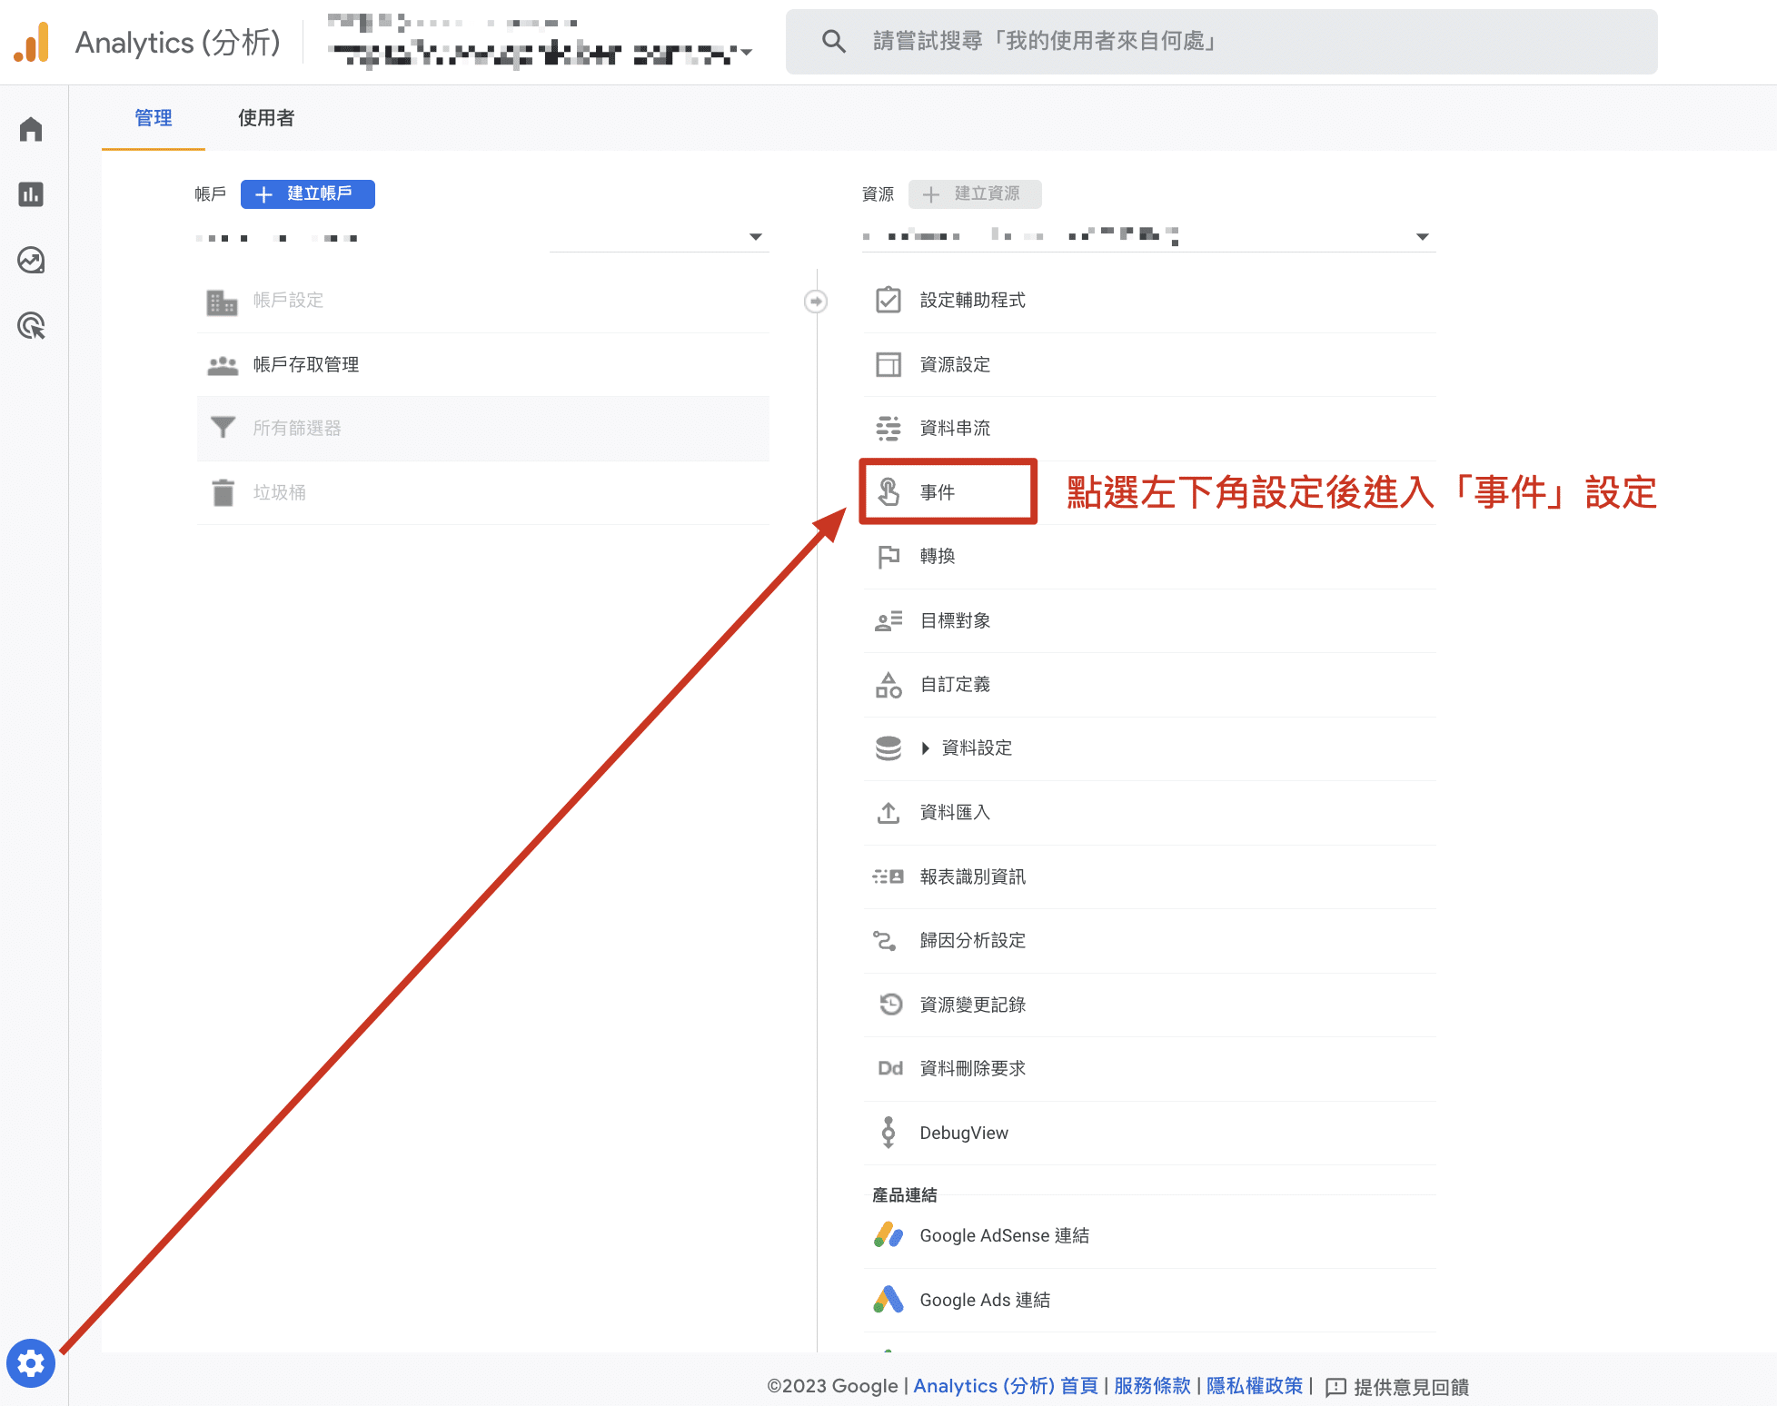
Task: Switch to the 使用者 tab
Action: (264, 118)
